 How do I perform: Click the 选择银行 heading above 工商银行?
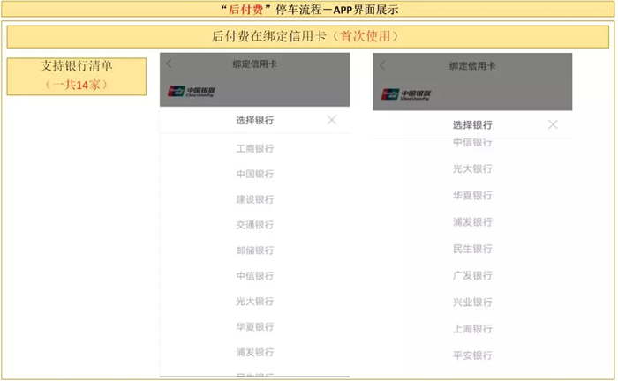pos(254,121)
